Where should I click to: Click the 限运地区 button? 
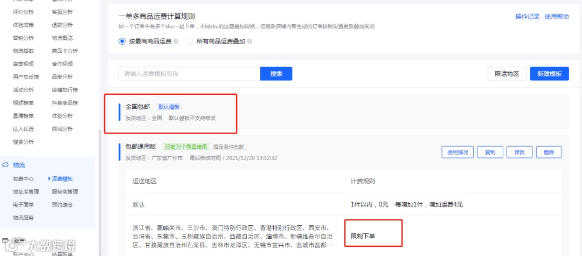(507, 73)
